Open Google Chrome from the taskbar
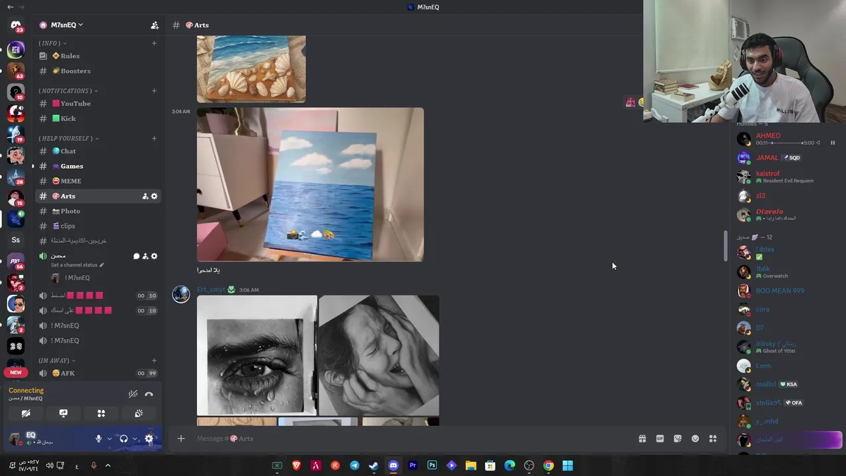Image resolution: width=846 pixels, height=476 pixels. [x=548, y=465]
